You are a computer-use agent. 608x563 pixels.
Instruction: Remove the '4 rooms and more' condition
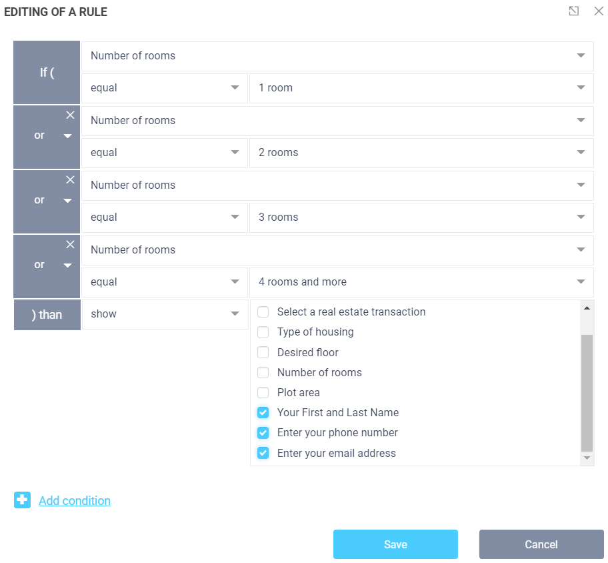tap(70, 245)
